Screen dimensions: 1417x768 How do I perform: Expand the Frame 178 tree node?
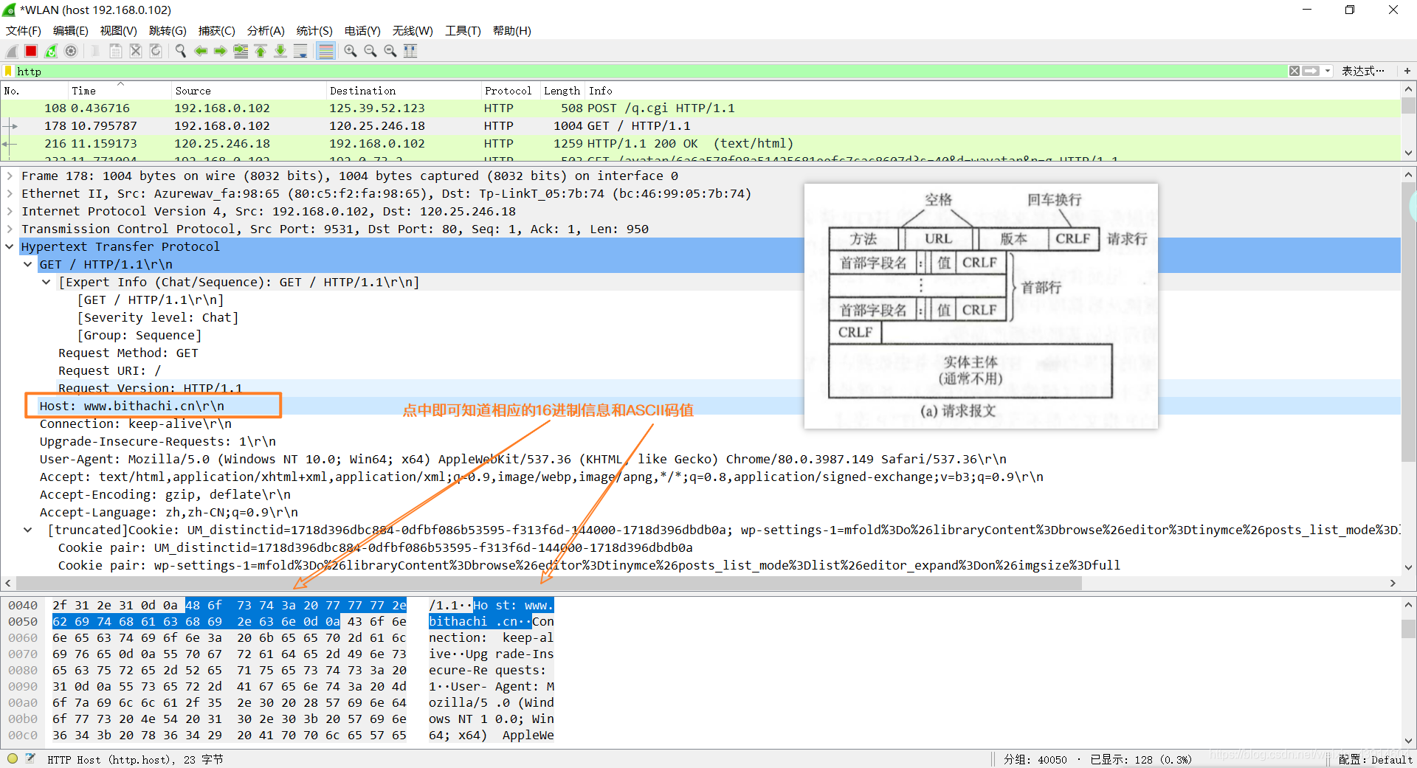pos(10,176)
